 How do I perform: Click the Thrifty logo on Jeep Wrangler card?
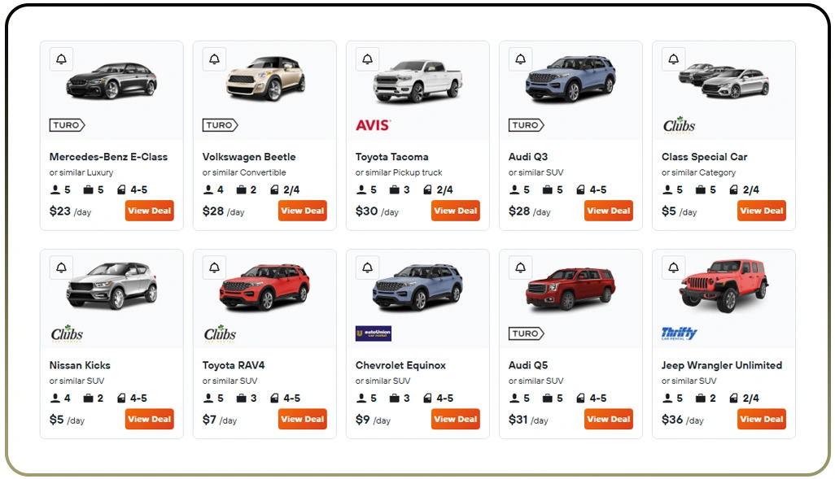[680, 333]
